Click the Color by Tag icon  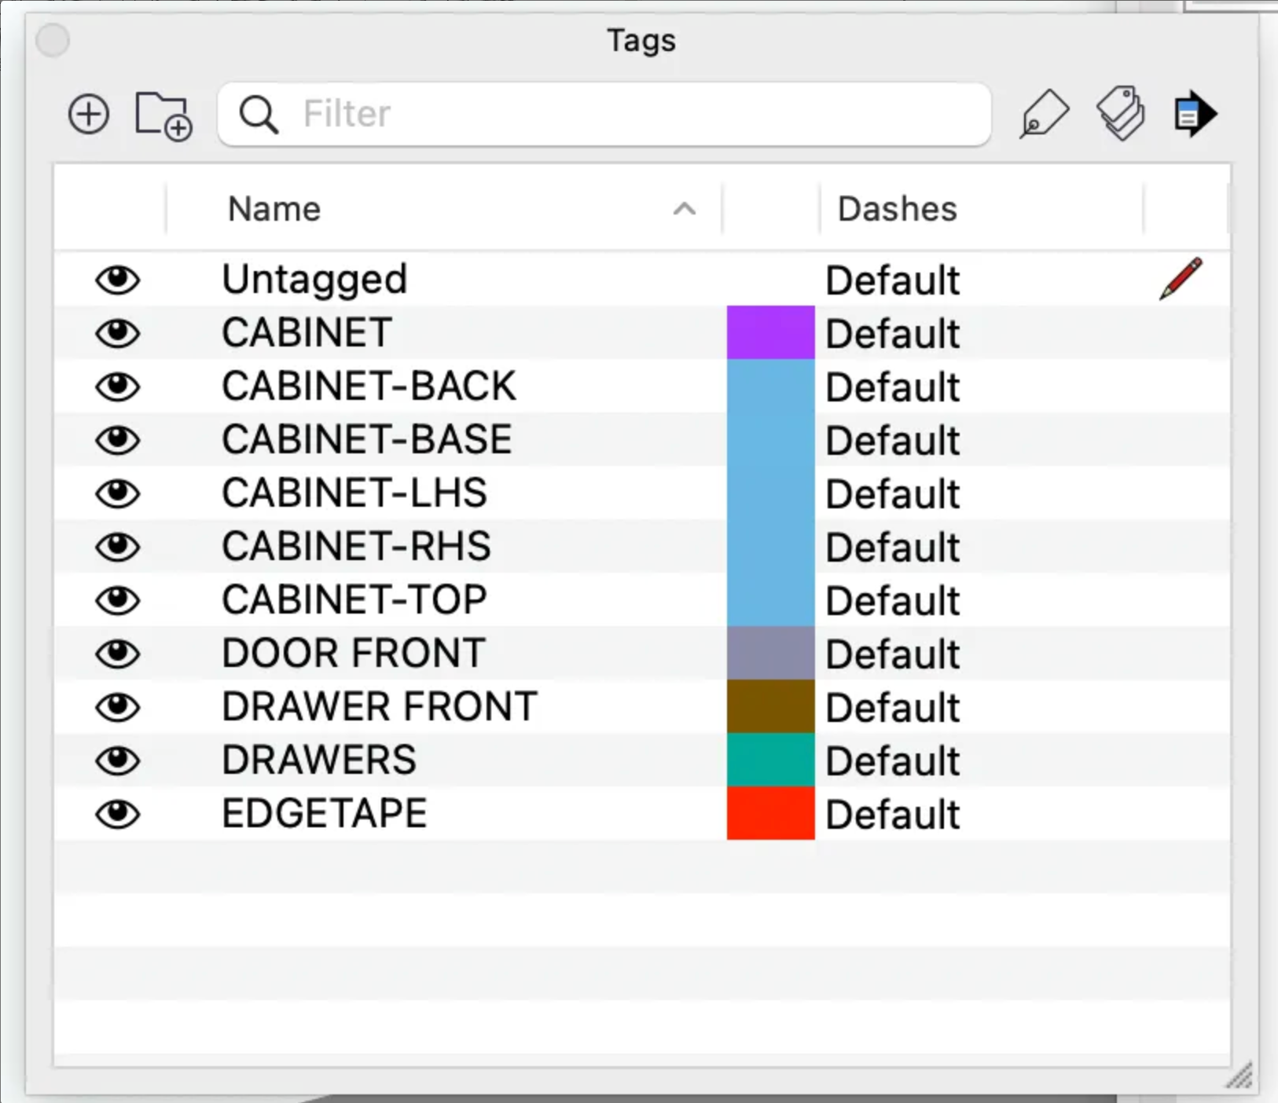click(x=1120, y=114)
